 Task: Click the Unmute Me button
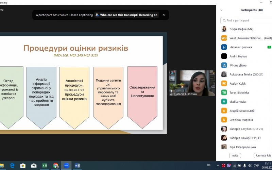[x=263, y=155]
